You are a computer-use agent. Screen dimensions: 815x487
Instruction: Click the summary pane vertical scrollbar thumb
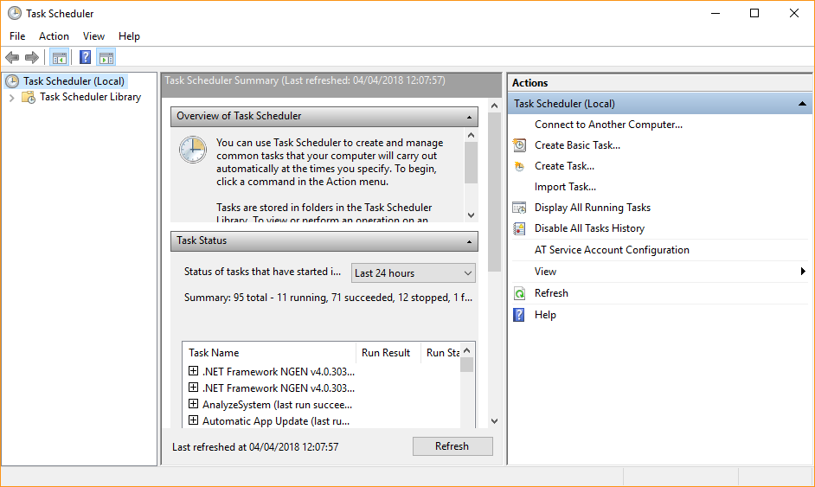point(494,192)
